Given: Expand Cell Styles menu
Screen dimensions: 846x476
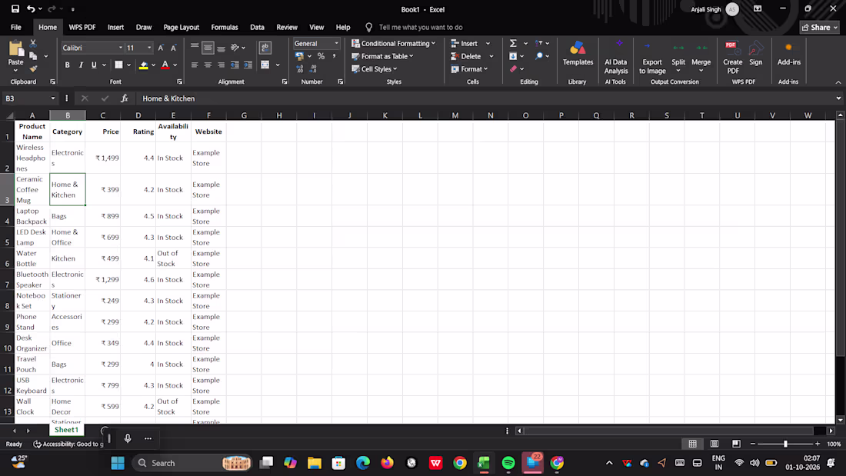Looking at the screenshot, I should click(375, 69).
